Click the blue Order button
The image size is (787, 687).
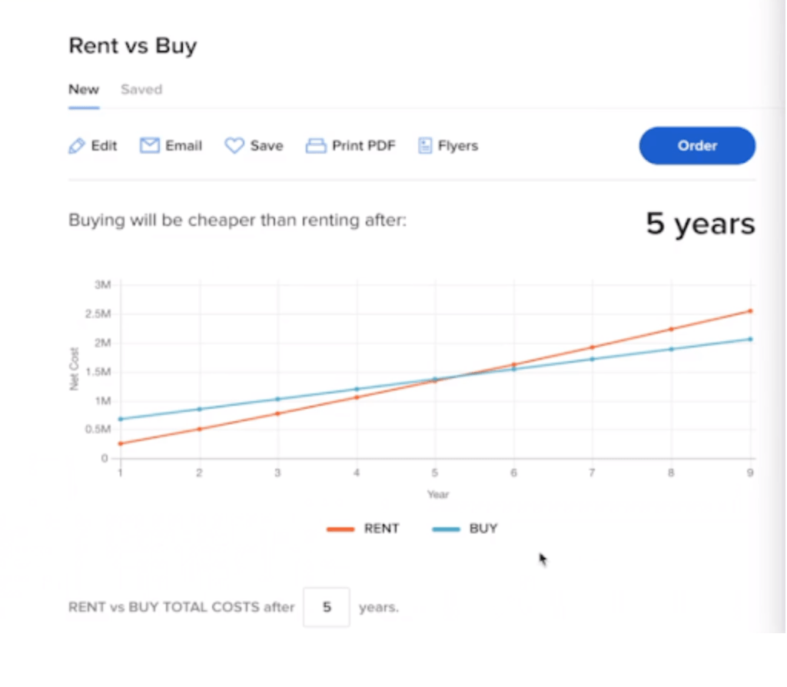697,145
